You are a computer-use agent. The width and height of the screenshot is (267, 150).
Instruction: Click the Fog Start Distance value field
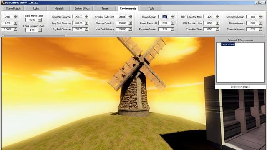[78, 23]
